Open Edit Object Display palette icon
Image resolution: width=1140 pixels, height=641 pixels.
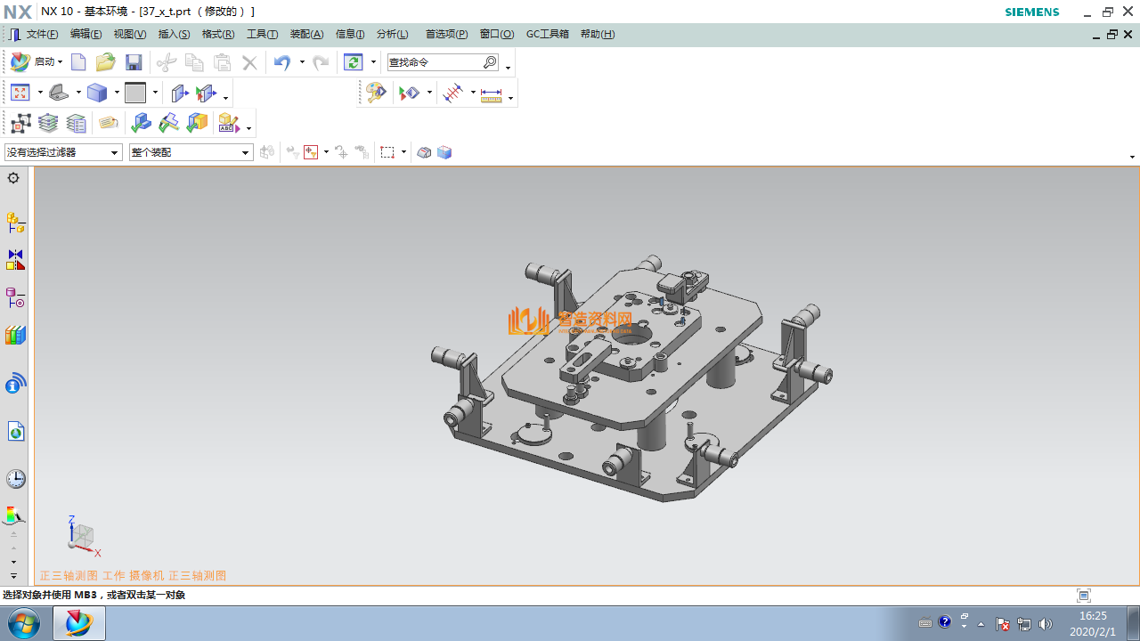pos(376,93)
